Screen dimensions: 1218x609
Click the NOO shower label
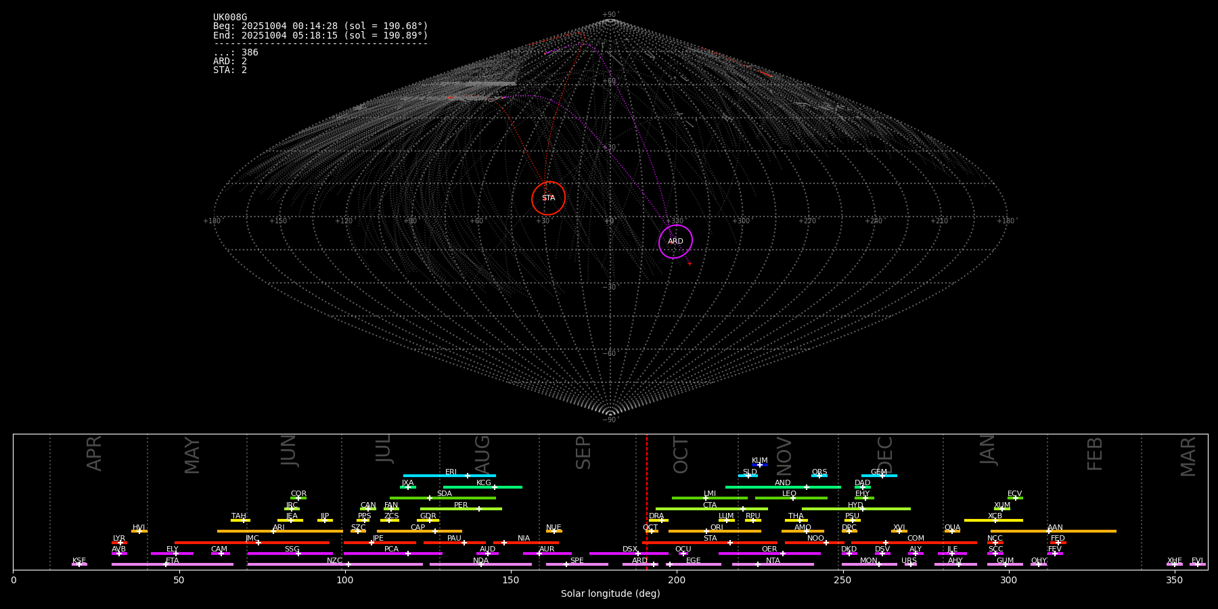[816, 539]
